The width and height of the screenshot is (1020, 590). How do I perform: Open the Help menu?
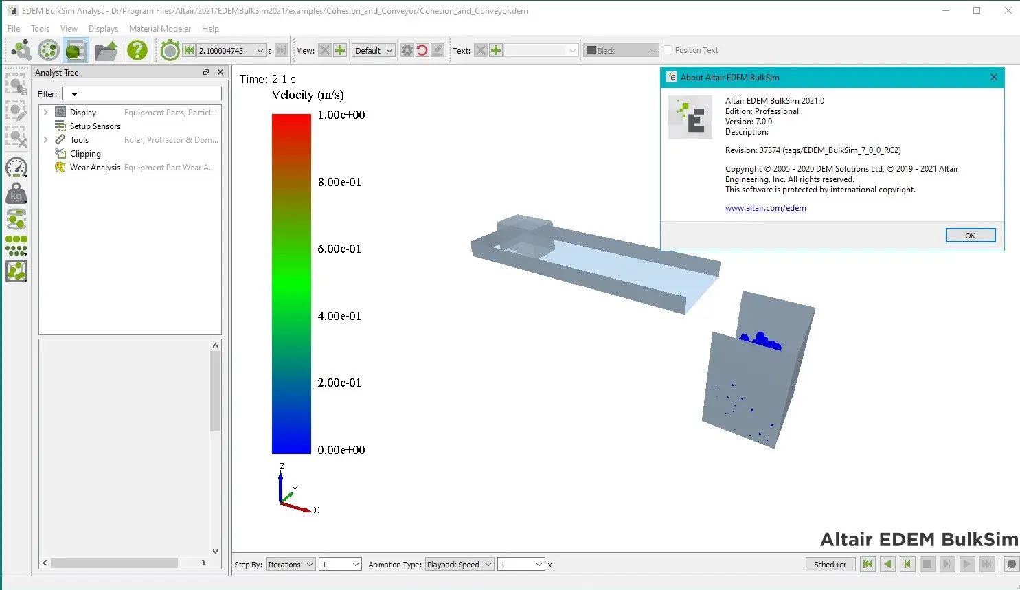click(x=210, y=29)
